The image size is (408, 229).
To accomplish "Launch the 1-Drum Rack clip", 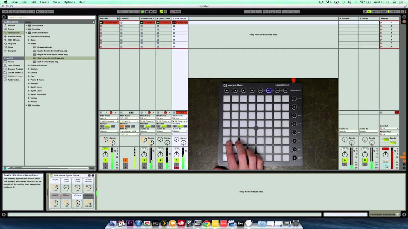I will 101,23.
